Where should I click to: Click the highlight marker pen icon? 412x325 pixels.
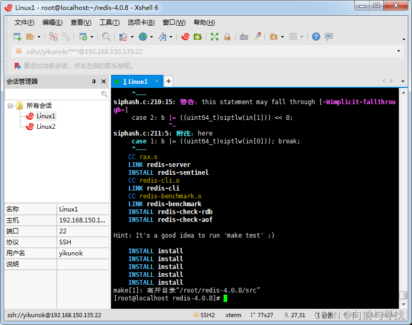pos(257,36)
